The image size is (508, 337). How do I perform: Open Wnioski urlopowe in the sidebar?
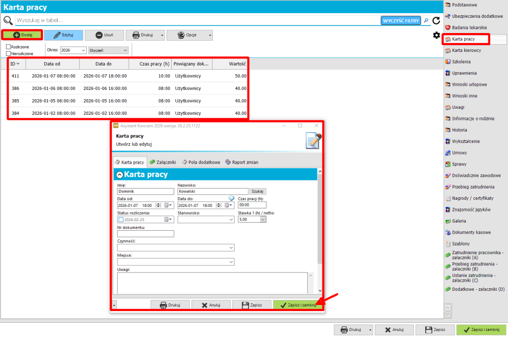pos(469,84)
